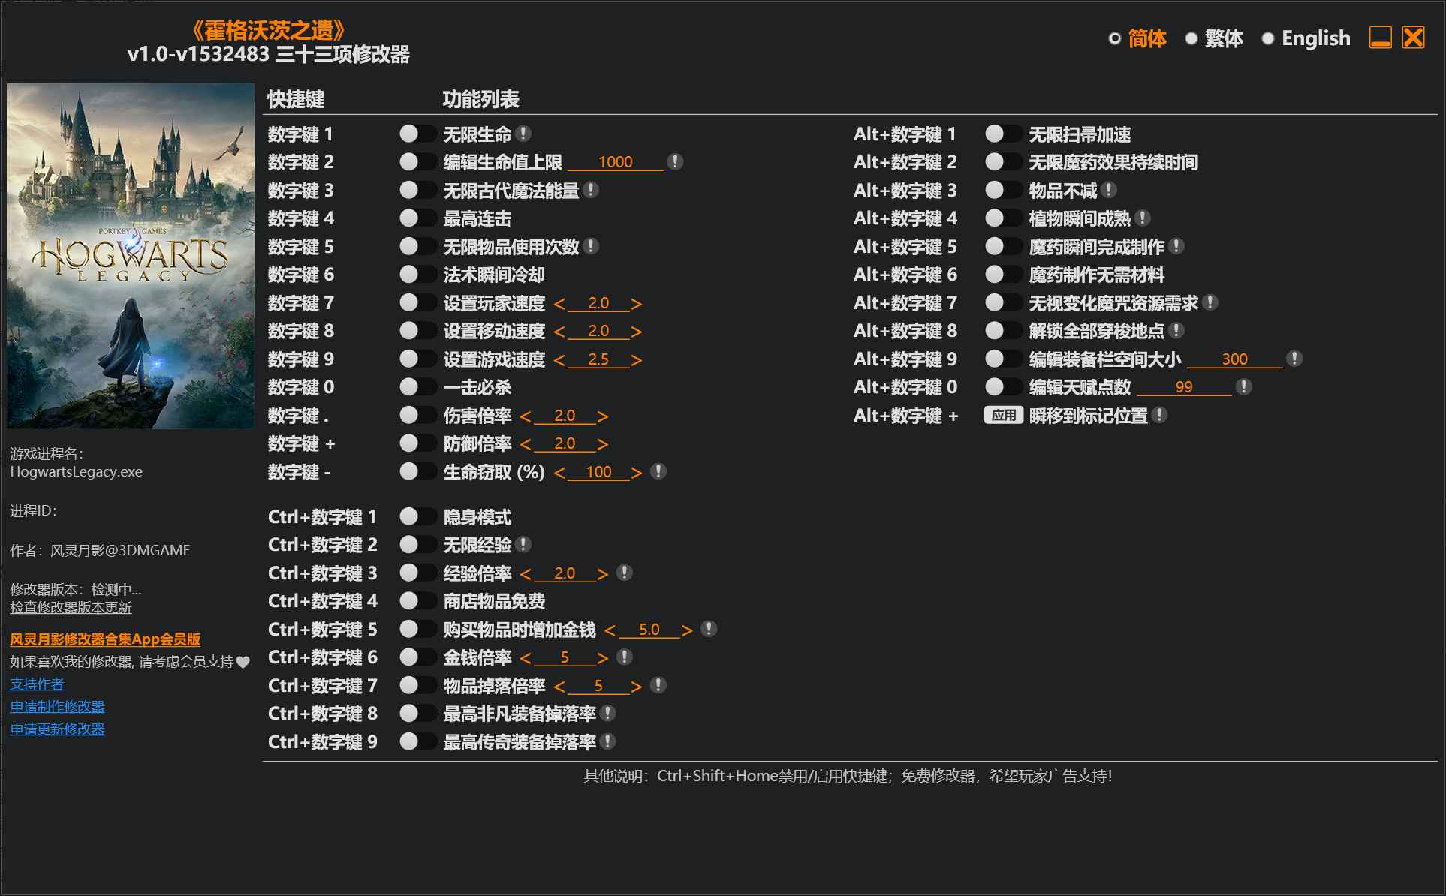Click the info icon next to 编辑天赋点数

click(1243, 386)
